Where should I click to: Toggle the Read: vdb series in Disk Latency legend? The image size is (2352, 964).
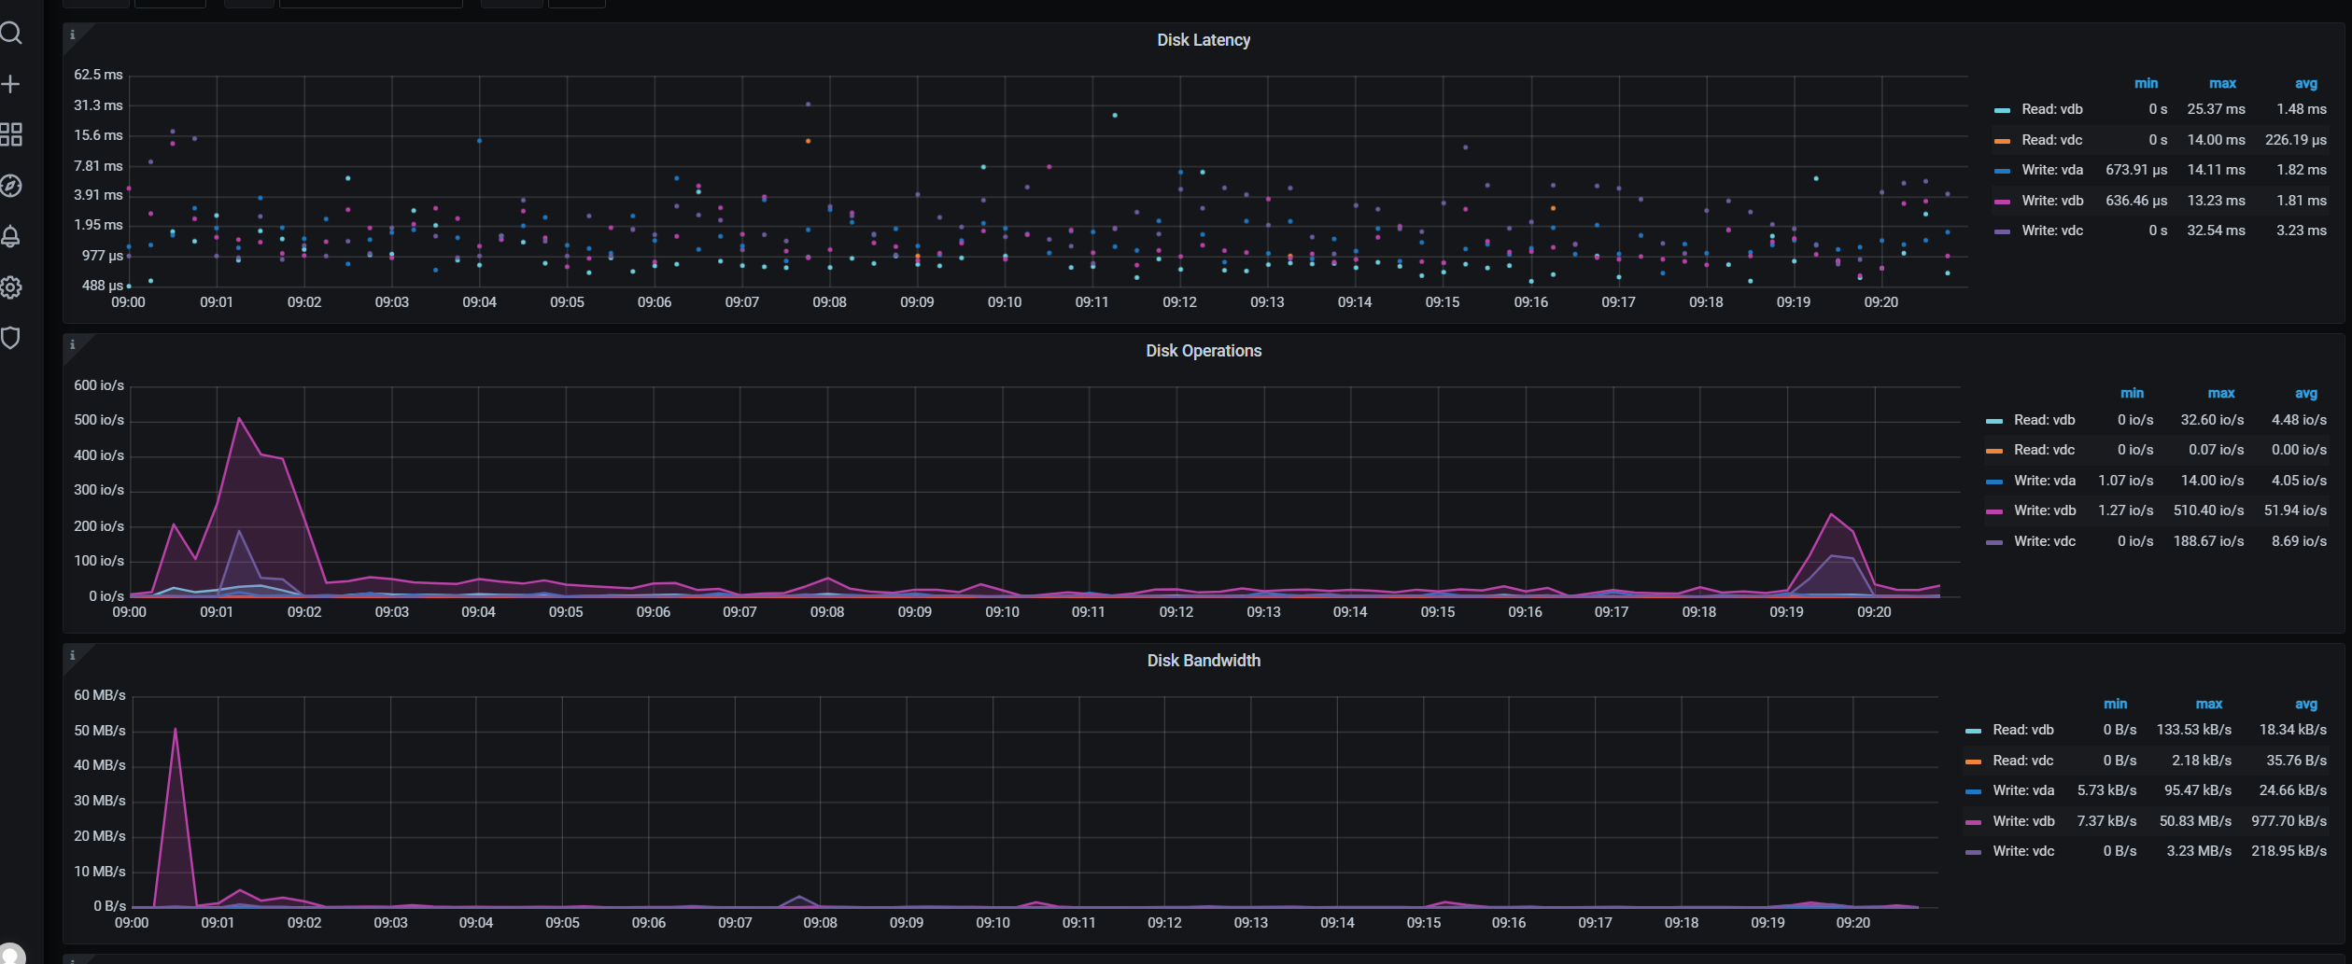[x=2051, y=109]
